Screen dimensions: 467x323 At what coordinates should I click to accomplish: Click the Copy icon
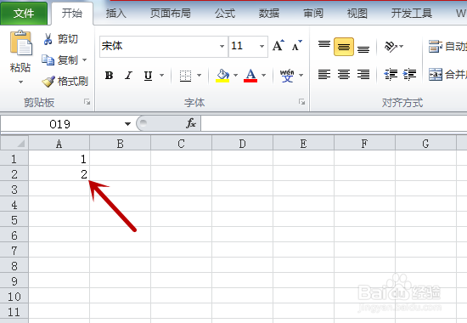coord(48,60)
